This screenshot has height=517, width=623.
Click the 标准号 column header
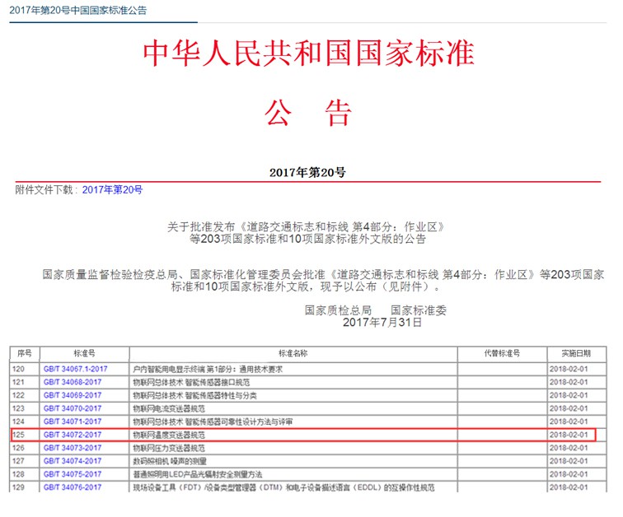pyautogui.click(x=84, y=353)
